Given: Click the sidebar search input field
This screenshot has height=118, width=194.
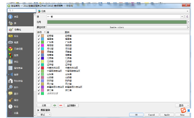Looking at the screenshot, I should coord(22,11).
